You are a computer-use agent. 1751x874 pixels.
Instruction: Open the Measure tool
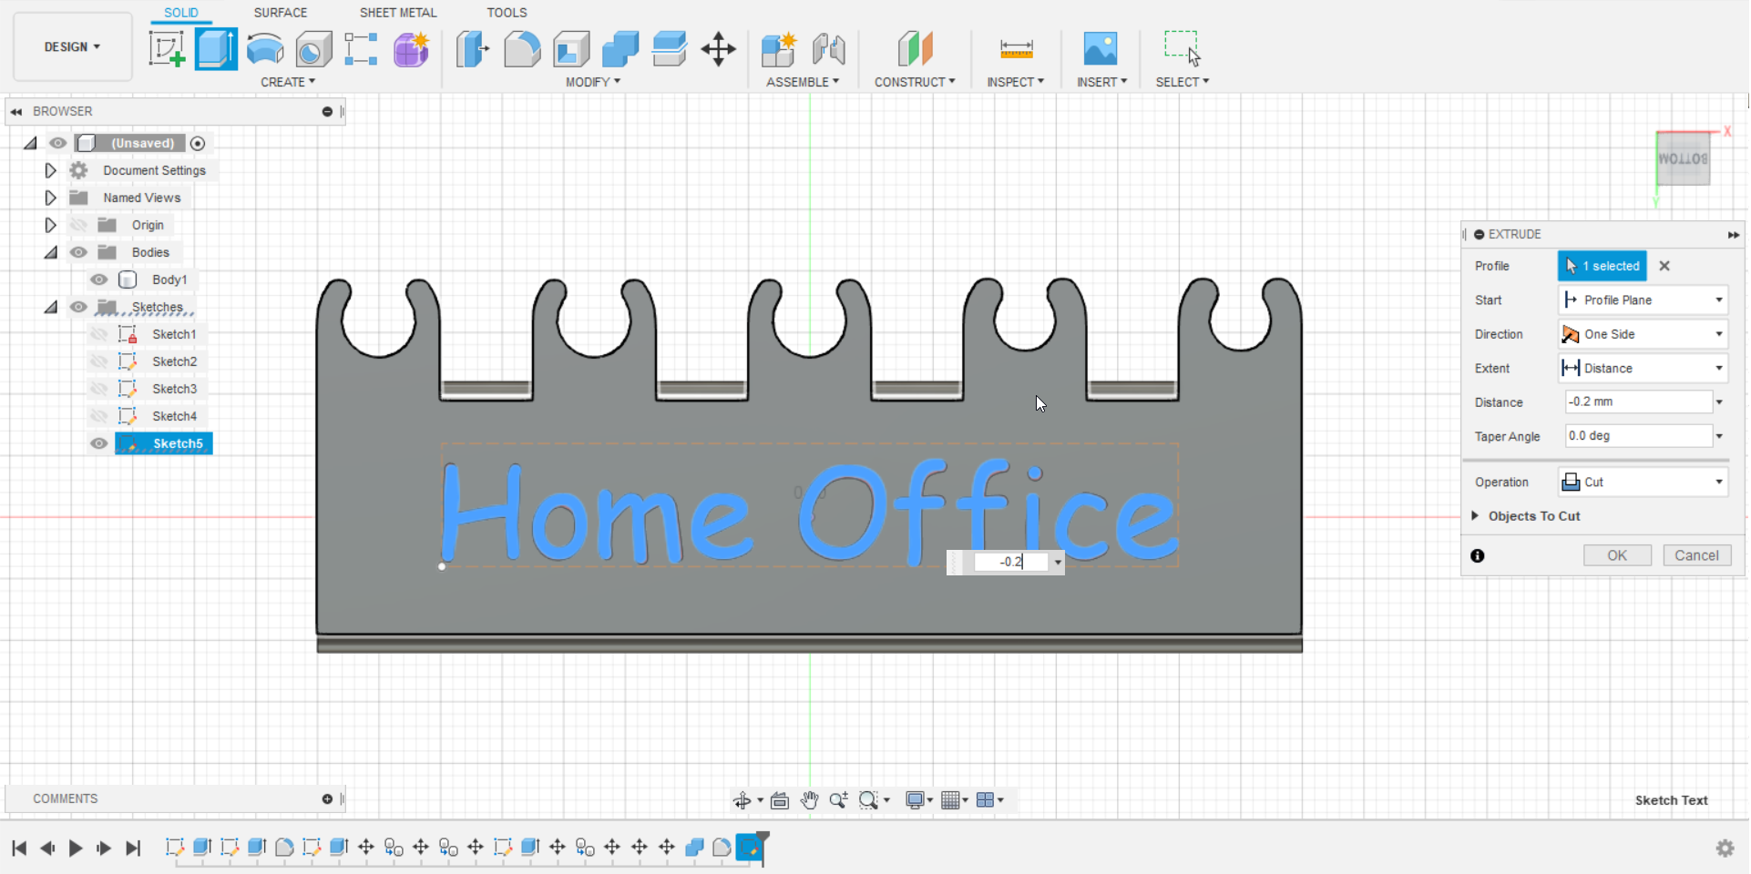tap(1016, 49)
